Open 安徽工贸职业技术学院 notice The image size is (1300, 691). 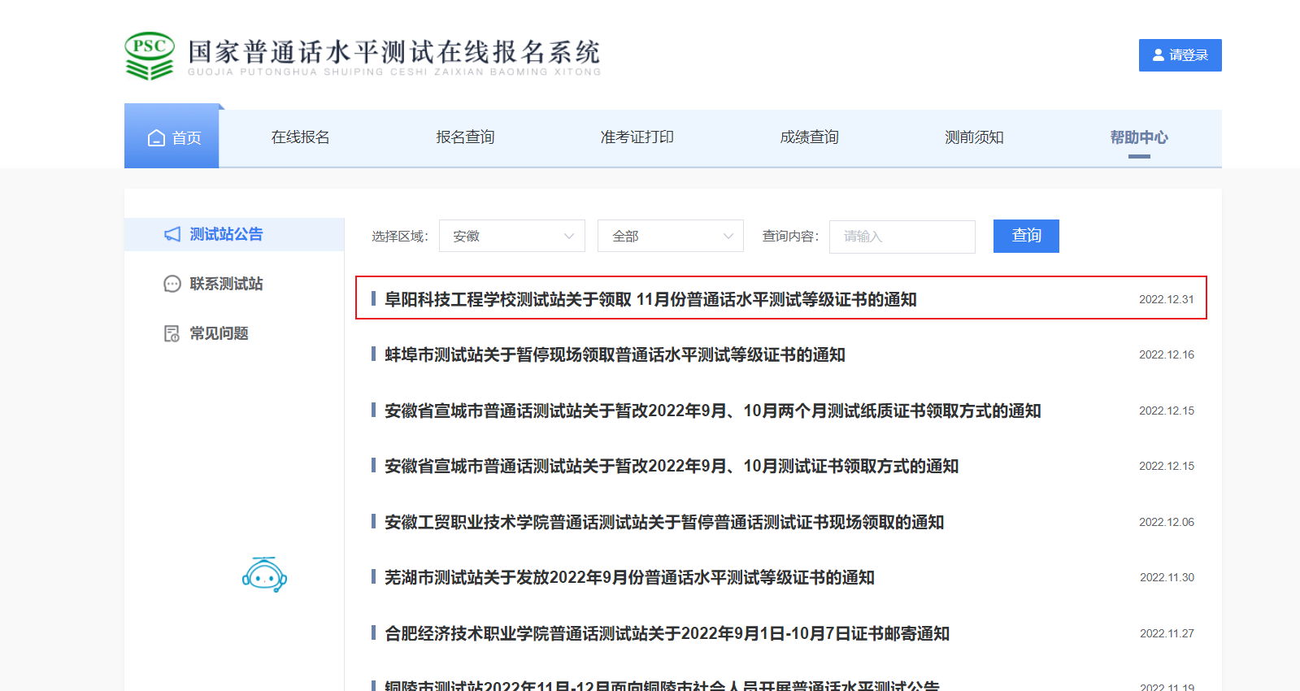(x=664, y=522)
